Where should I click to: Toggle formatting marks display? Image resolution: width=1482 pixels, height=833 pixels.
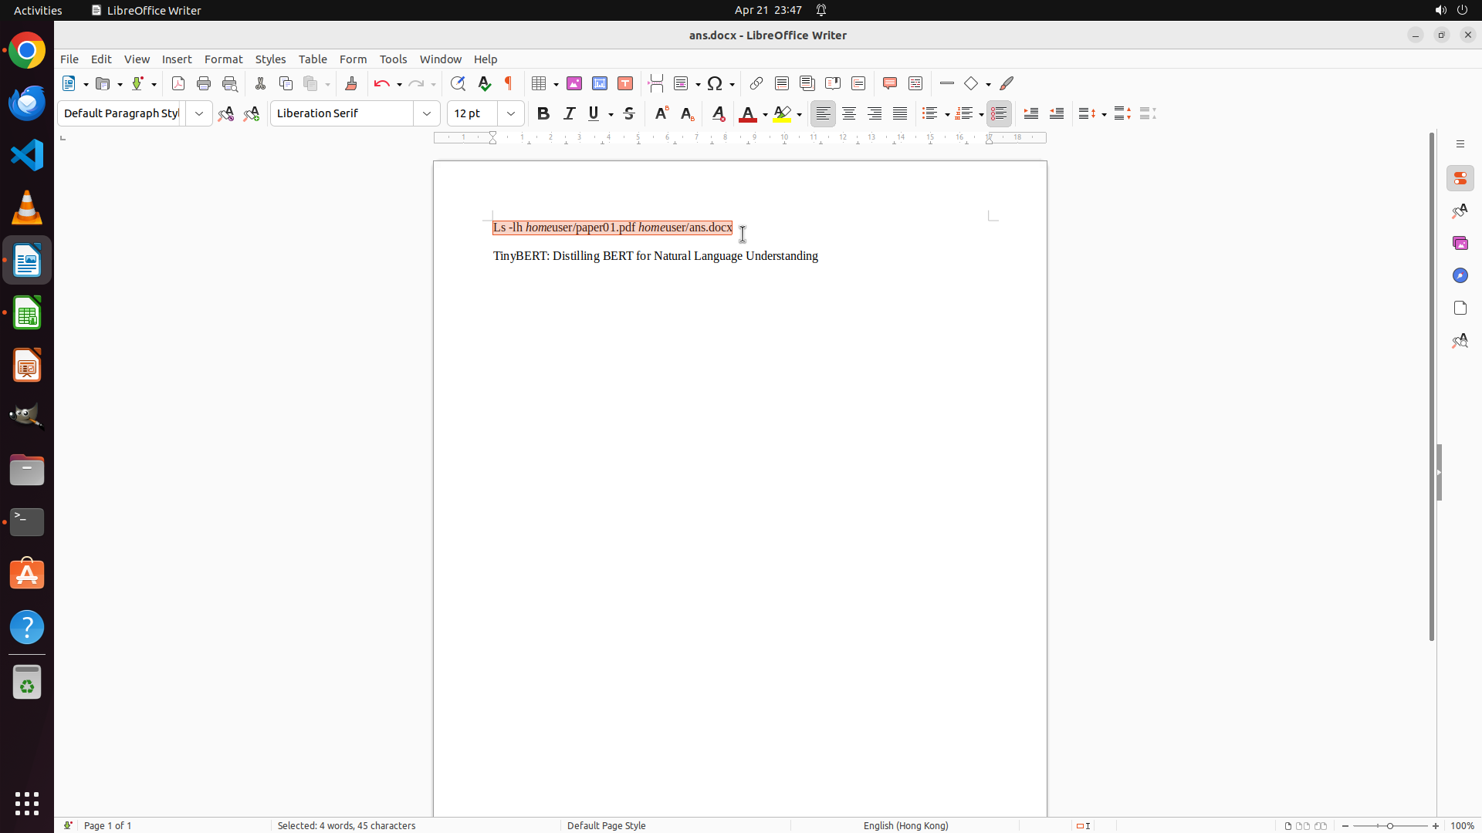click(509, 83)
